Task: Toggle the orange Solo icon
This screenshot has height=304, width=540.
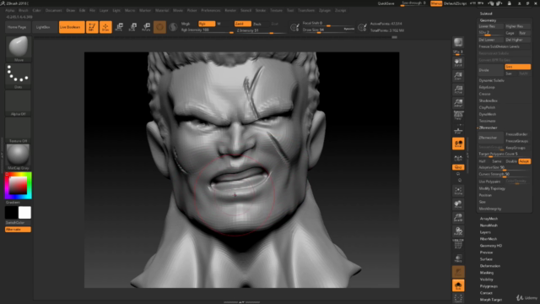Action: click(458, 285)
